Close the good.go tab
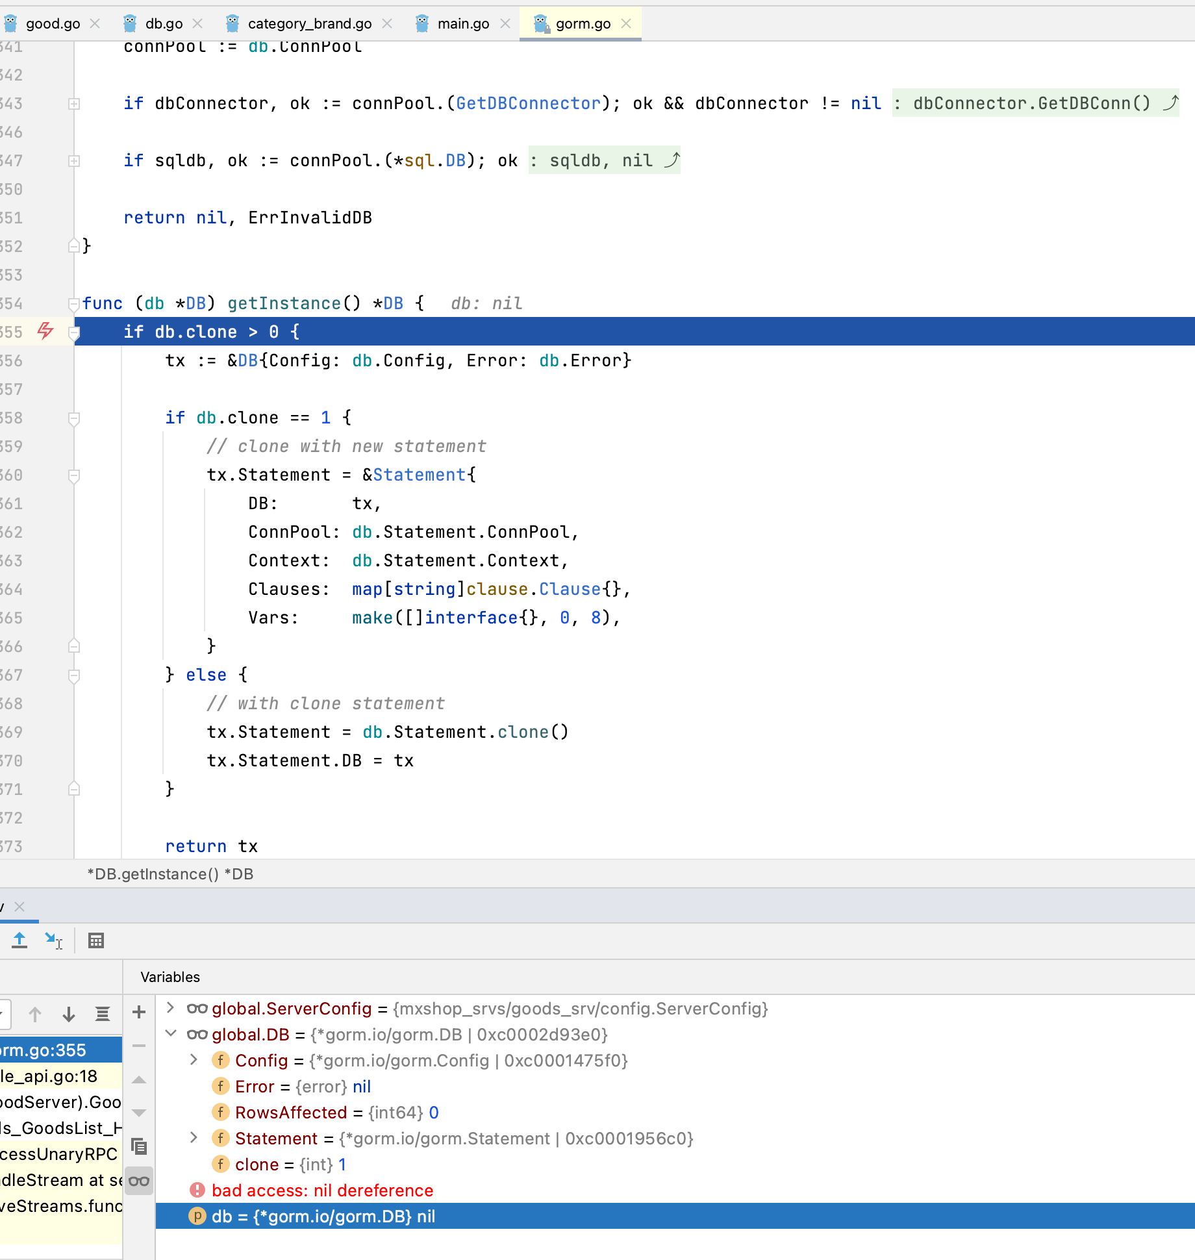Viewport: 1195px width, 1260px height. [x=95, y=23]
